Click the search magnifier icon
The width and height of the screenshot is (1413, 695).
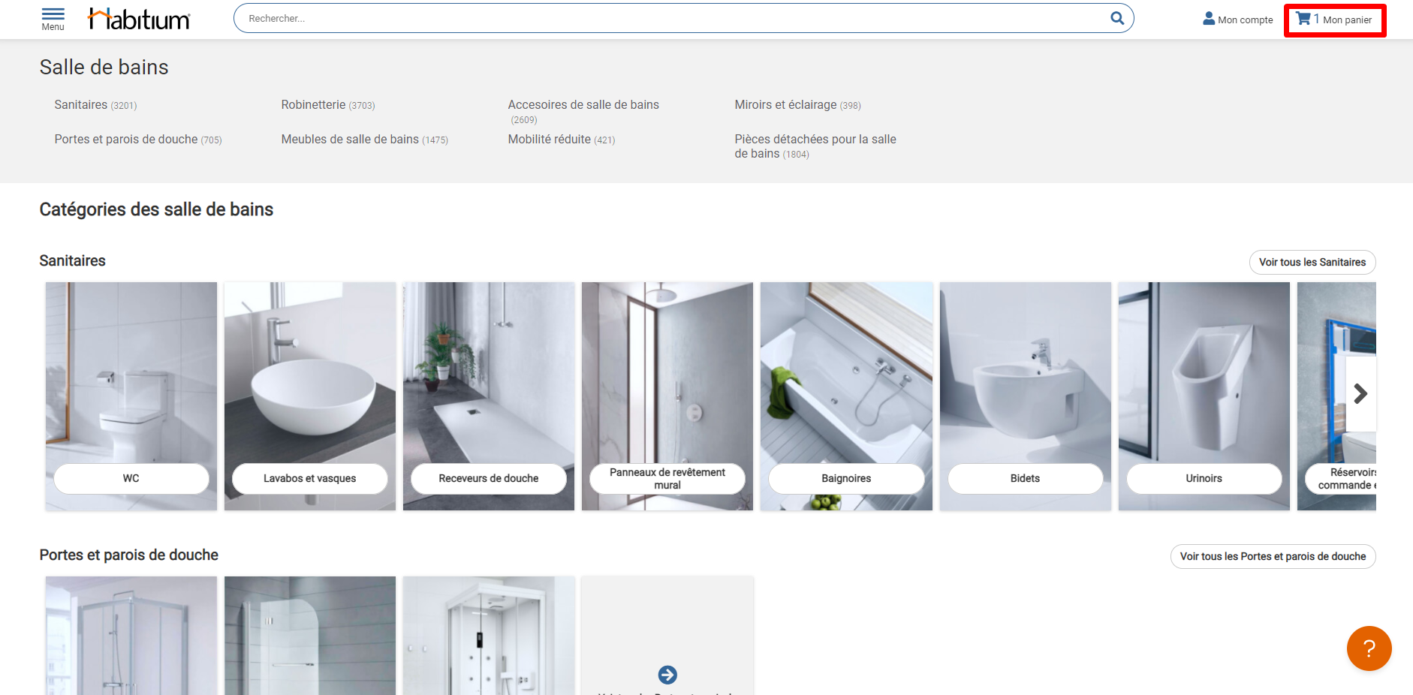(x=1117, y=18)
